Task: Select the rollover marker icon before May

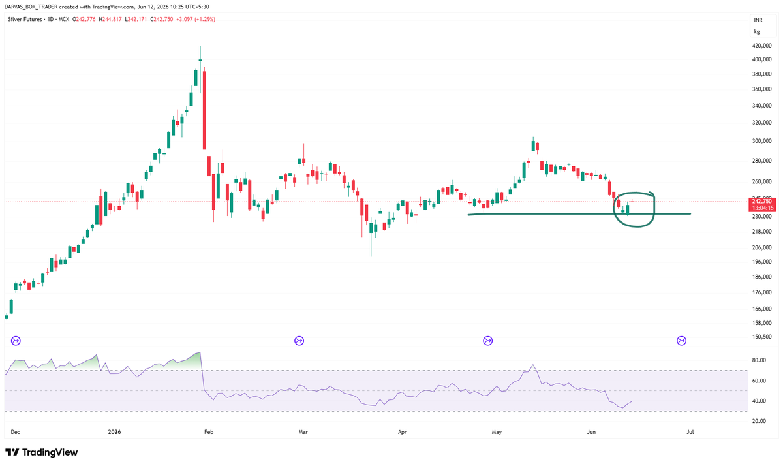Action: pos(487,340)
